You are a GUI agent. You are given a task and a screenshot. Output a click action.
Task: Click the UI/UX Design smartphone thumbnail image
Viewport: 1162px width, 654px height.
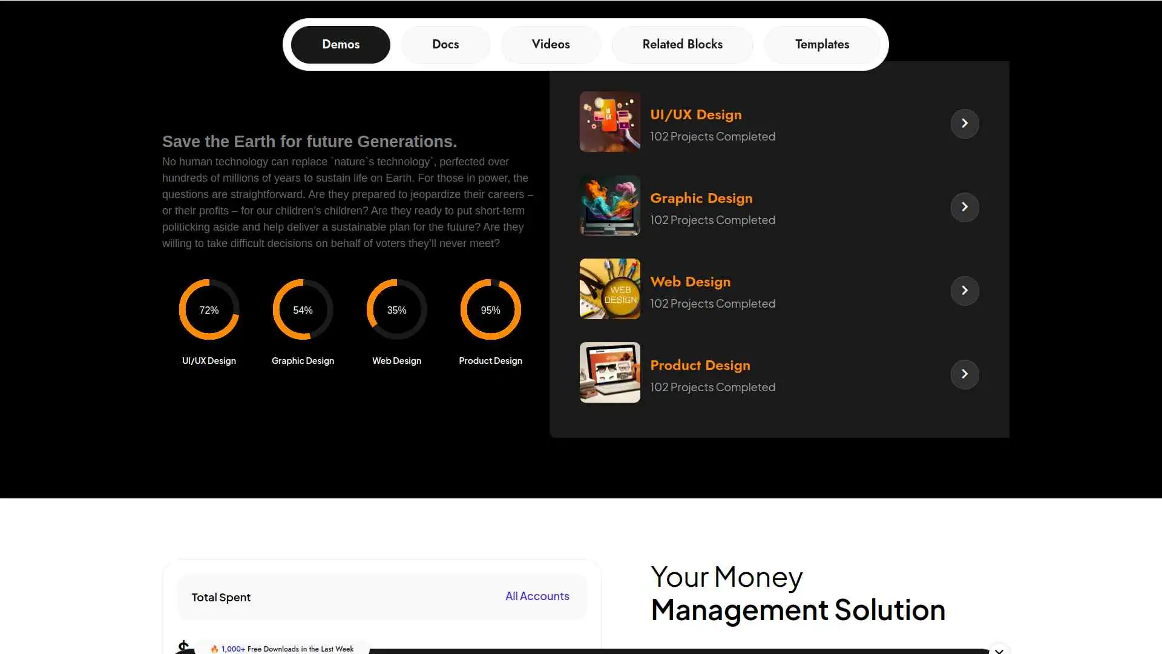click(x=609, y=121)
